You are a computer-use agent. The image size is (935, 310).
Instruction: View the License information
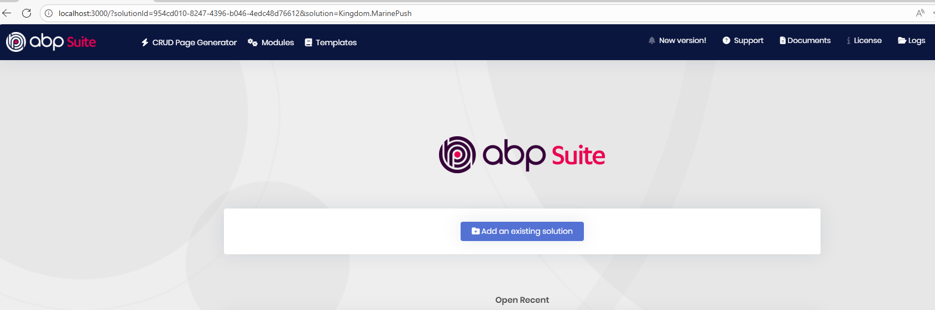pyautogui.click(x=864, y=40)
